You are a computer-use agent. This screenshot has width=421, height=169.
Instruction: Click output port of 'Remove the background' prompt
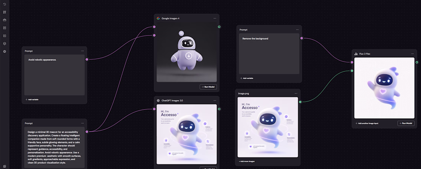coord(302,38)
